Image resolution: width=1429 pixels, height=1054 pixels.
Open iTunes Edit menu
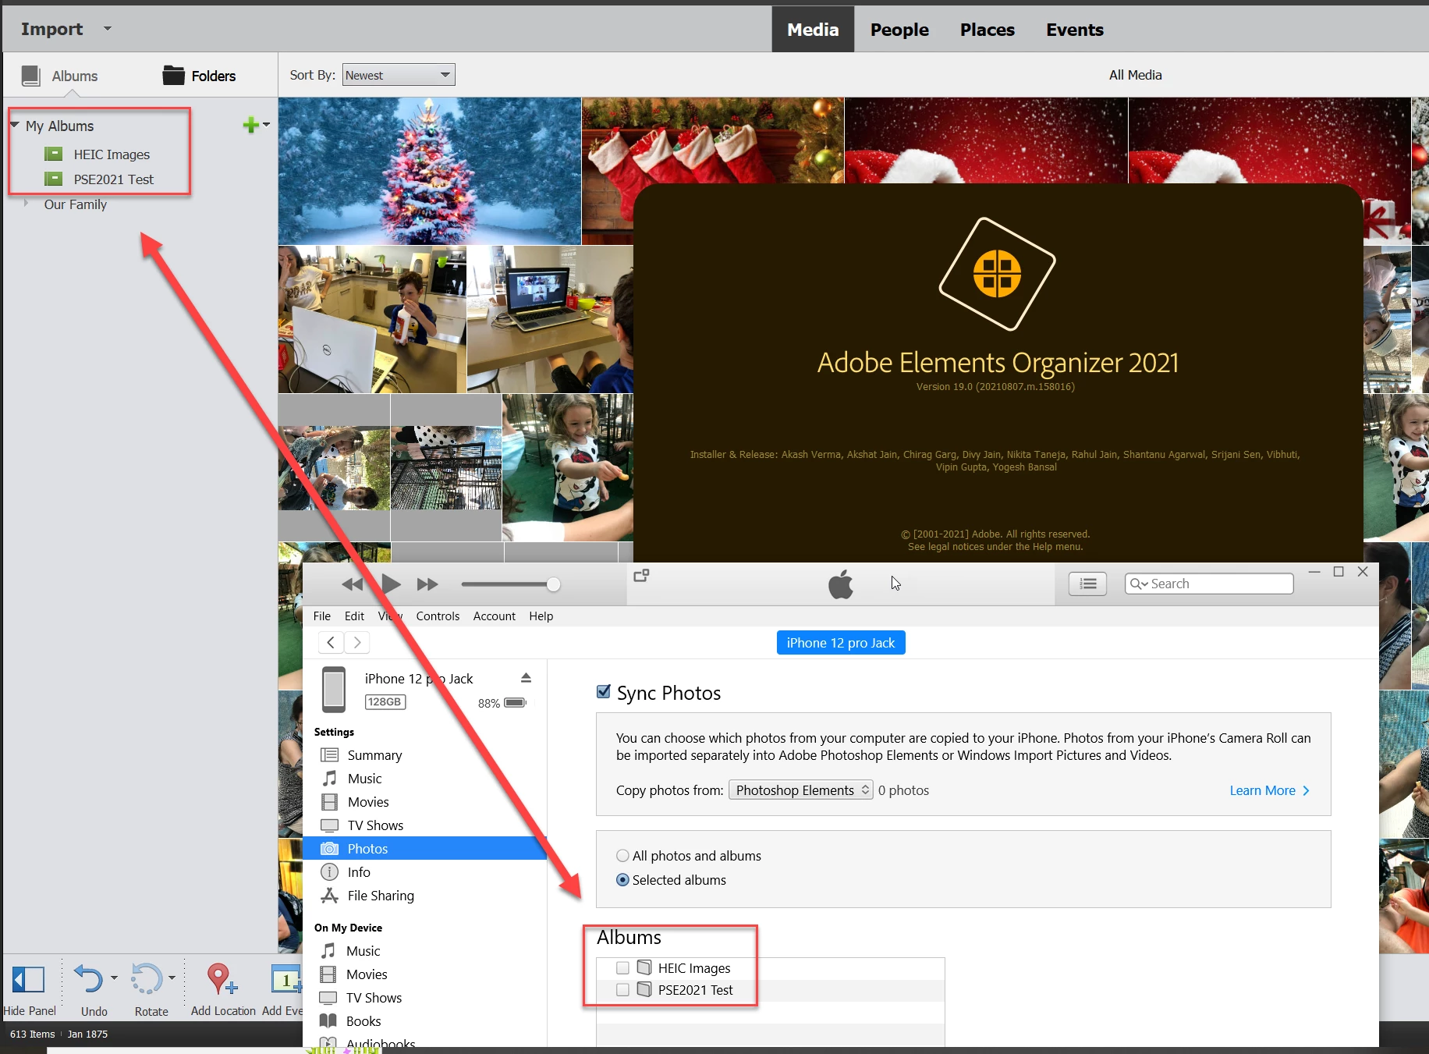pos(354,616)
